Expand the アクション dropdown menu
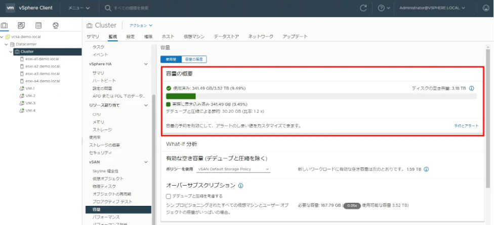The height and width of the screenshot is (225, 494). pos(141,25)
